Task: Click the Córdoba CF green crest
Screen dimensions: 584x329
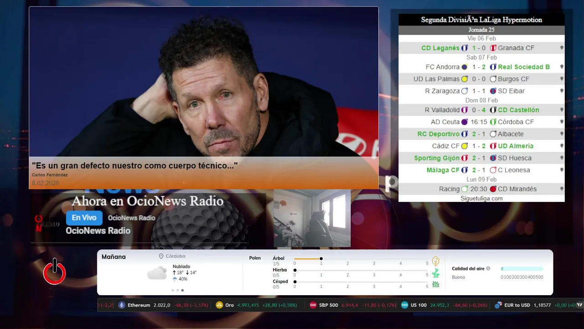Action: (x=493, y=122)
